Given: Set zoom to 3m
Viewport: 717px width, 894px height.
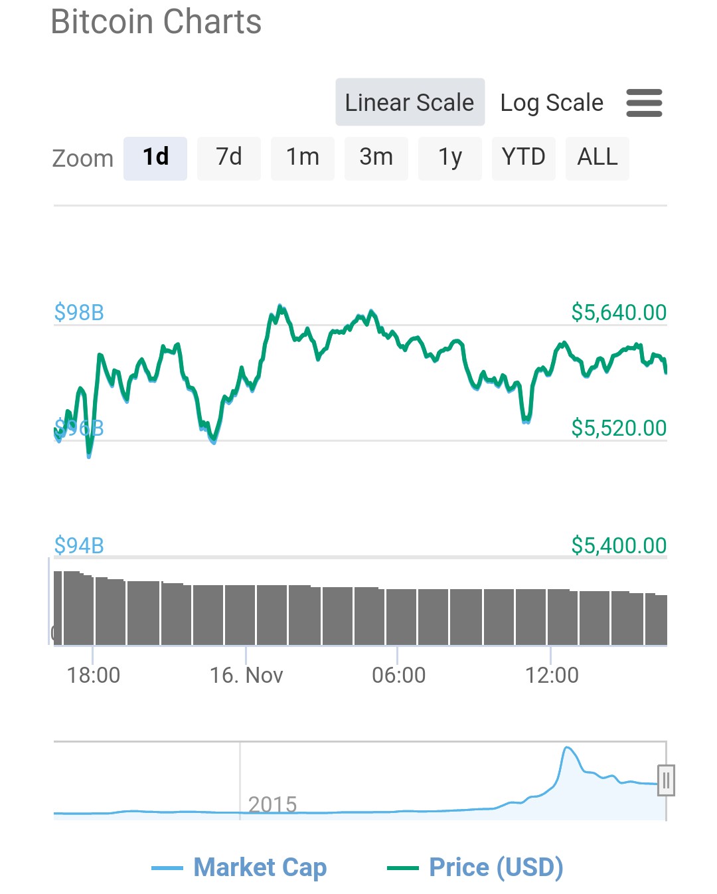Looking at the screenshot, I should click(376, 157).
